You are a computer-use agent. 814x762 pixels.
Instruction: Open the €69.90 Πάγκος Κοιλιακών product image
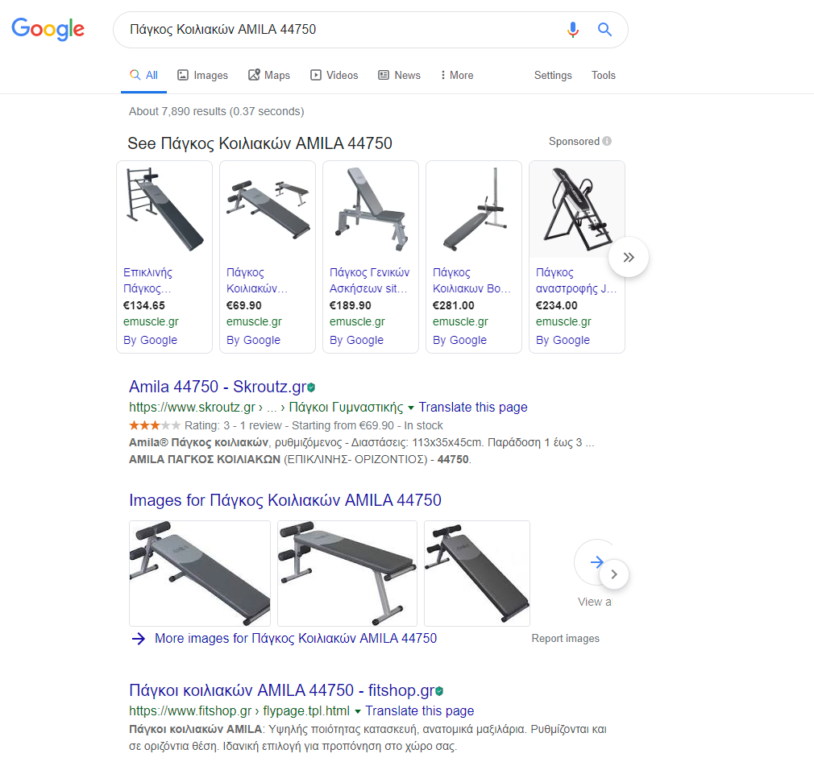268,209
